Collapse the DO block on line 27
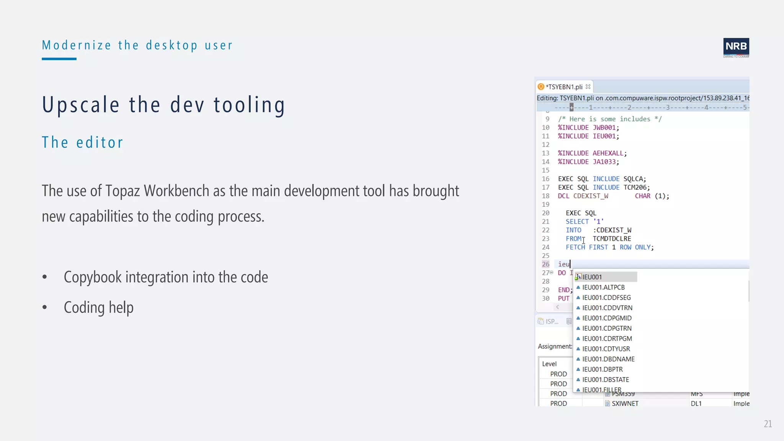Screen dimensions: 784x441 click(552, 273)
